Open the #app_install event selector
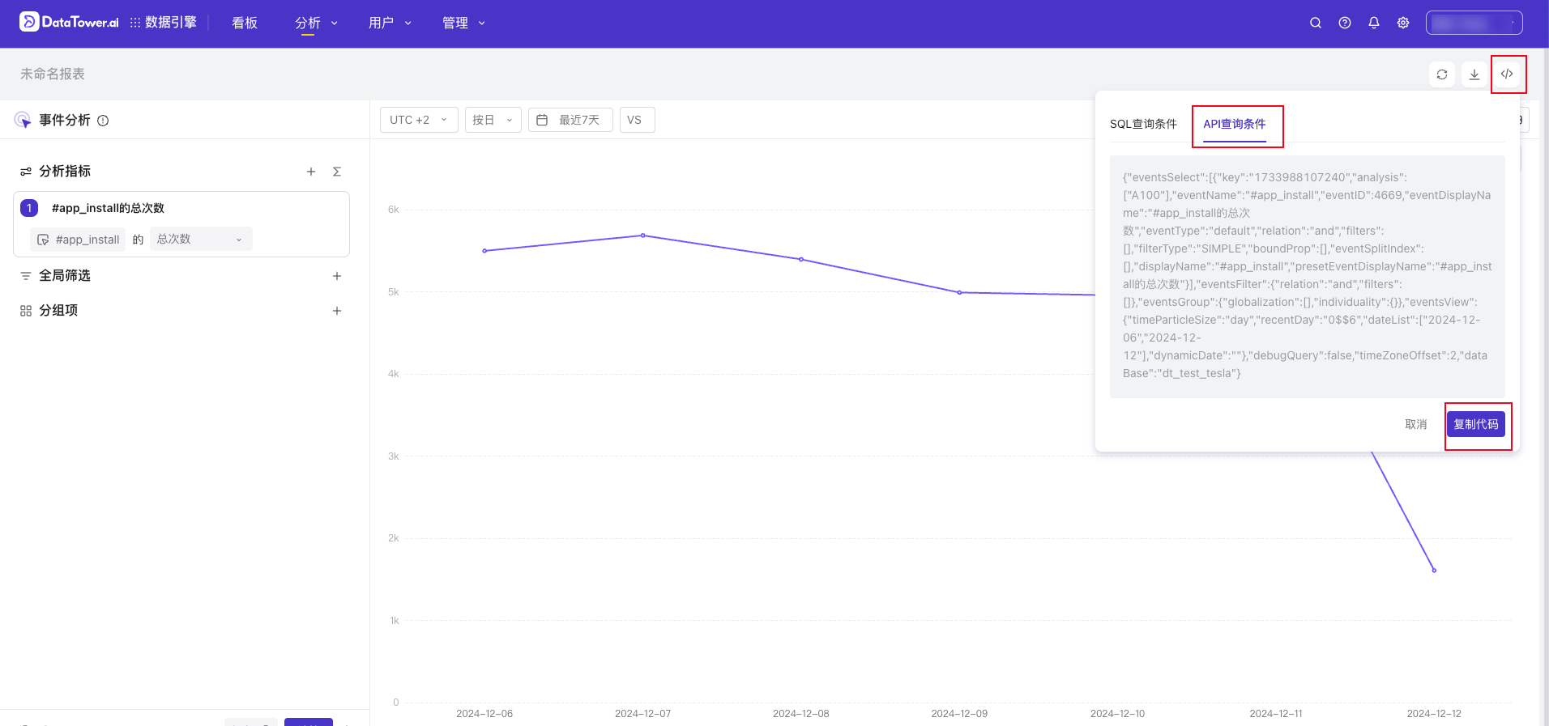This screenshot has width=1549, height=726. coord(78,240)
